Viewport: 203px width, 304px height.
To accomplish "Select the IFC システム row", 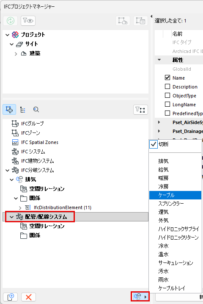I will [76, 152].
